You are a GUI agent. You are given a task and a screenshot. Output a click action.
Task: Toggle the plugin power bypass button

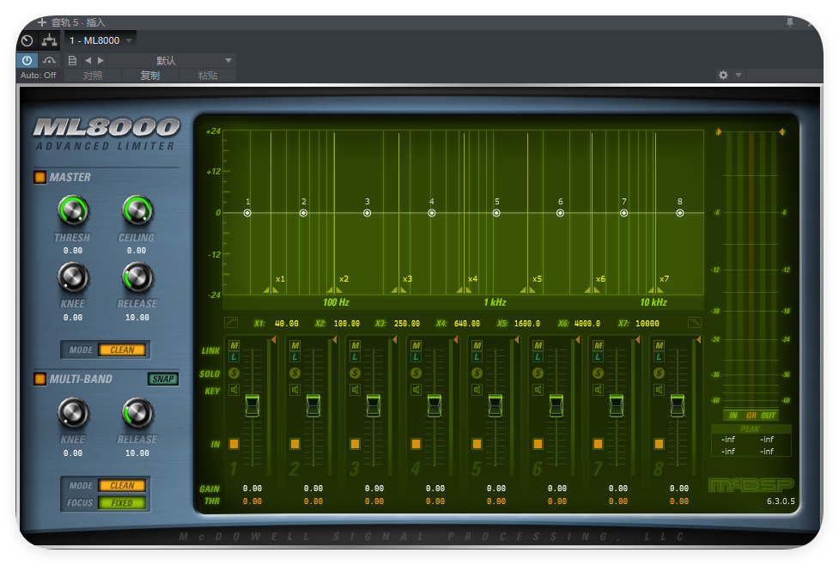pos(27,60)
